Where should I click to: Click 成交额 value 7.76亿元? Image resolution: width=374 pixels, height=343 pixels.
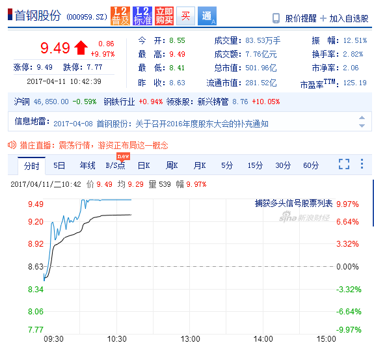click(261, 55)
